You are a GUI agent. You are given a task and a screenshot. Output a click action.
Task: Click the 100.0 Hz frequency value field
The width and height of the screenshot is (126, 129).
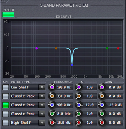(64, 87)
